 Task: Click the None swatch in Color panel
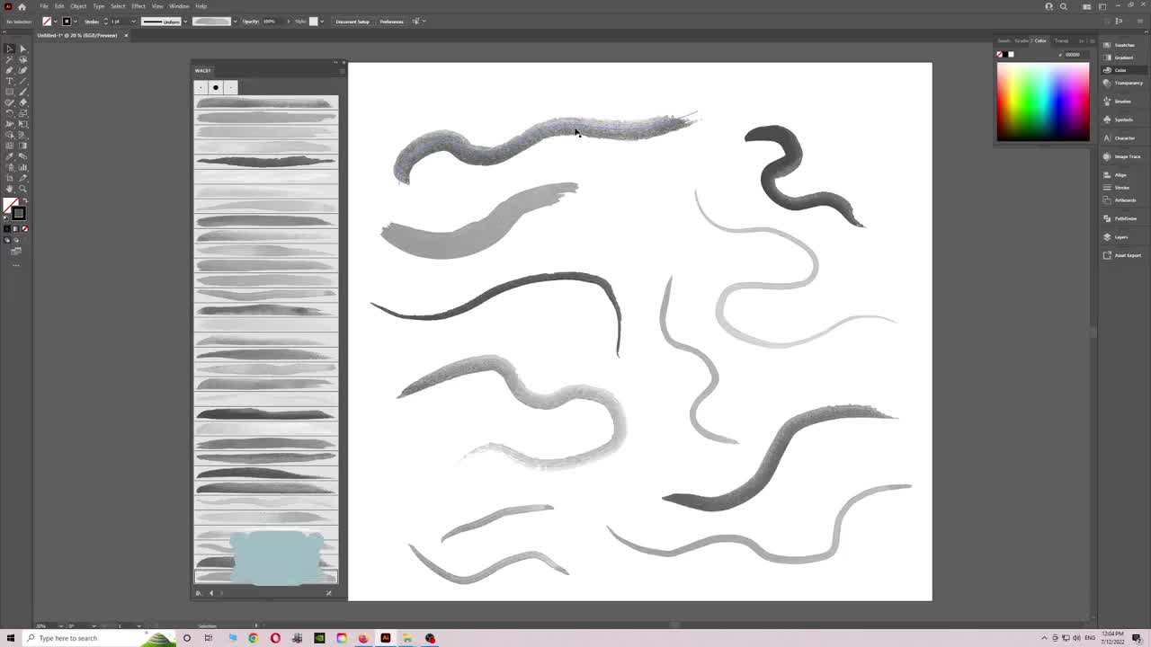tap(999, 55)
